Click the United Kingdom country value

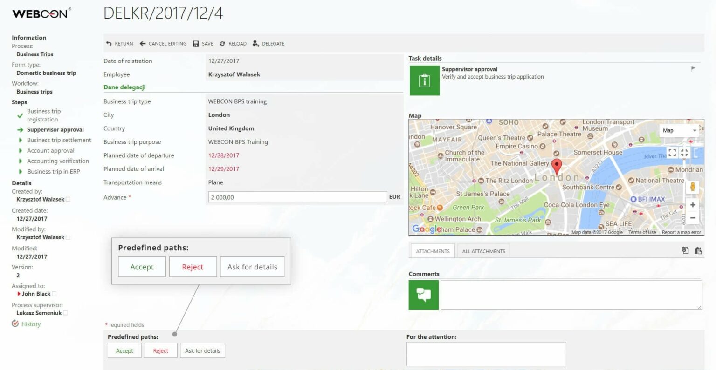pos(231,128)
